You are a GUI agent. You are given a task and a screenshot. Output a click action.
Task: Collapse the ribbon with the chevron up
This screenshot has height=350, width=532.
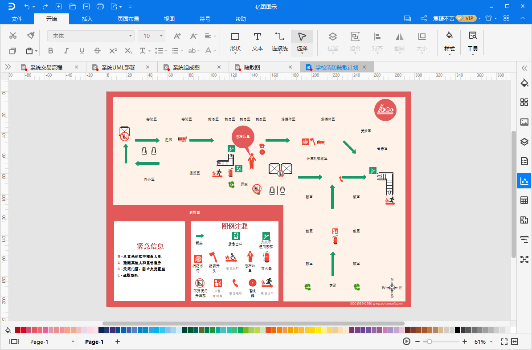[523, 18]
